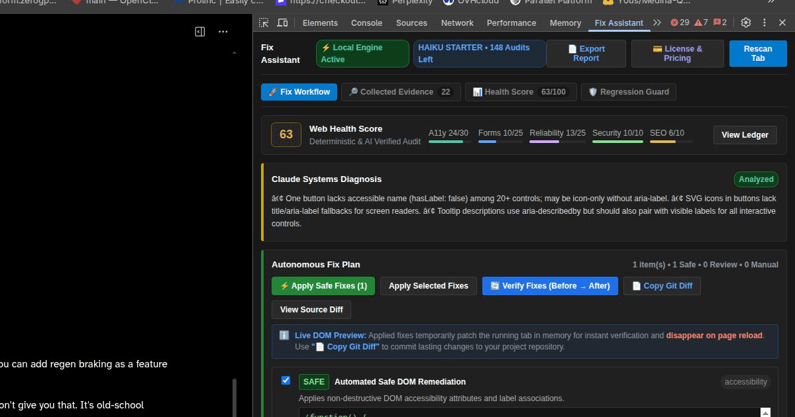Click Apply Safe Fixes (1)
Image resolution: width=795 pixels, height=417 pixels.
[323, 286]
